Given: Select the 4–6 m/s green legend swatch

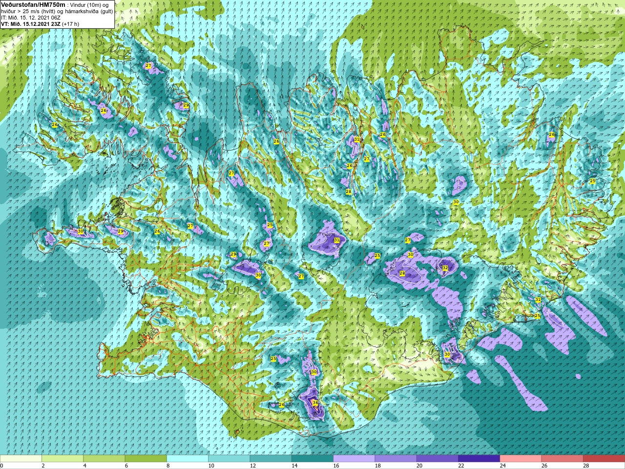Looking at the screenshot, I should pyautogui.click(x=104, y=459).
